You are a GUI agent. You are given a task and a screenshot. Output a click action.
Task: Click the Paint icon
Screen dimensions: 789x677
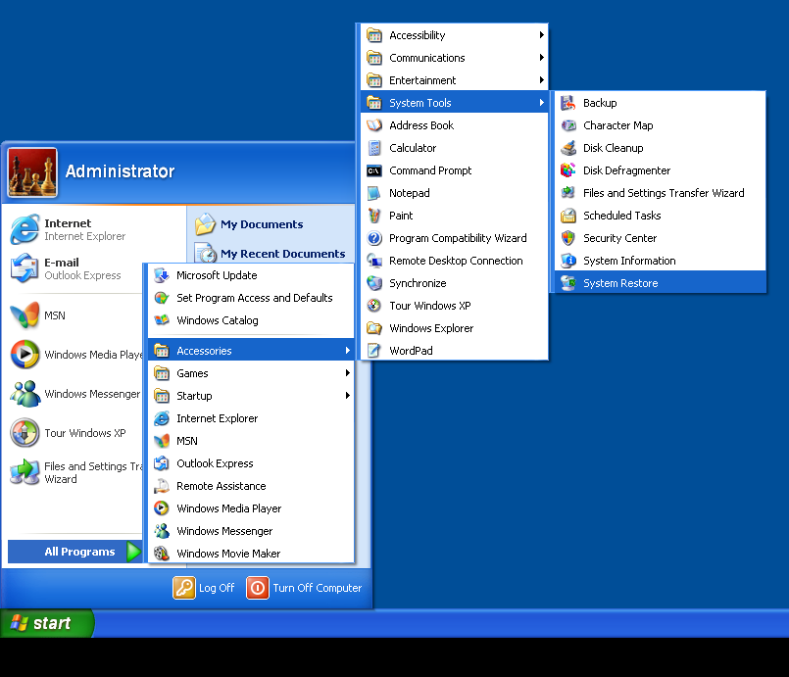pos(374,216)
